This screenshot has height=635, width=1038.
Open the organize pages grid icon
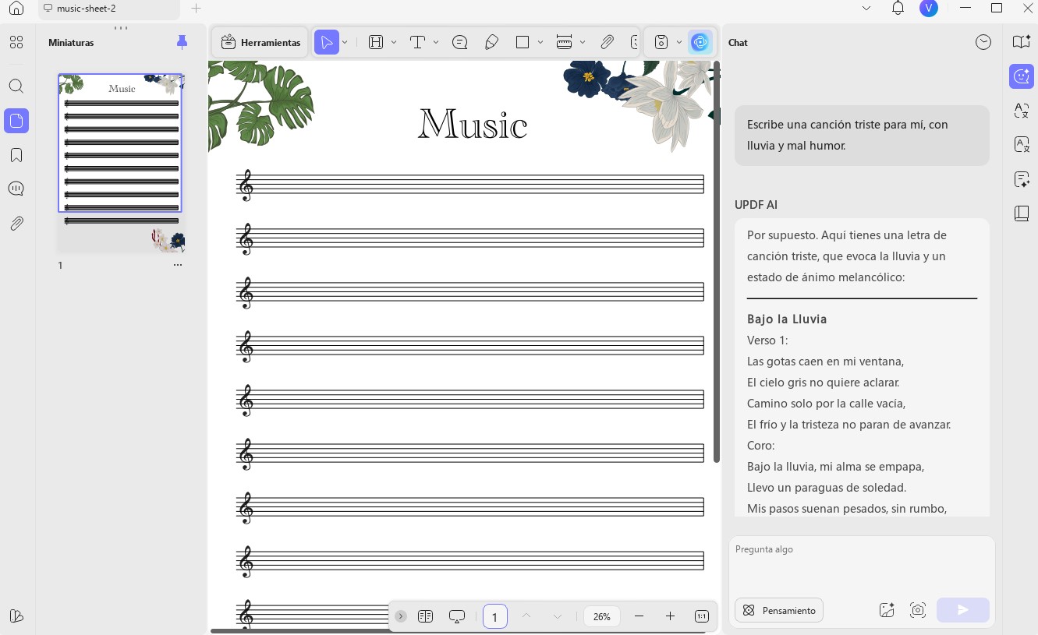[16, 42]
